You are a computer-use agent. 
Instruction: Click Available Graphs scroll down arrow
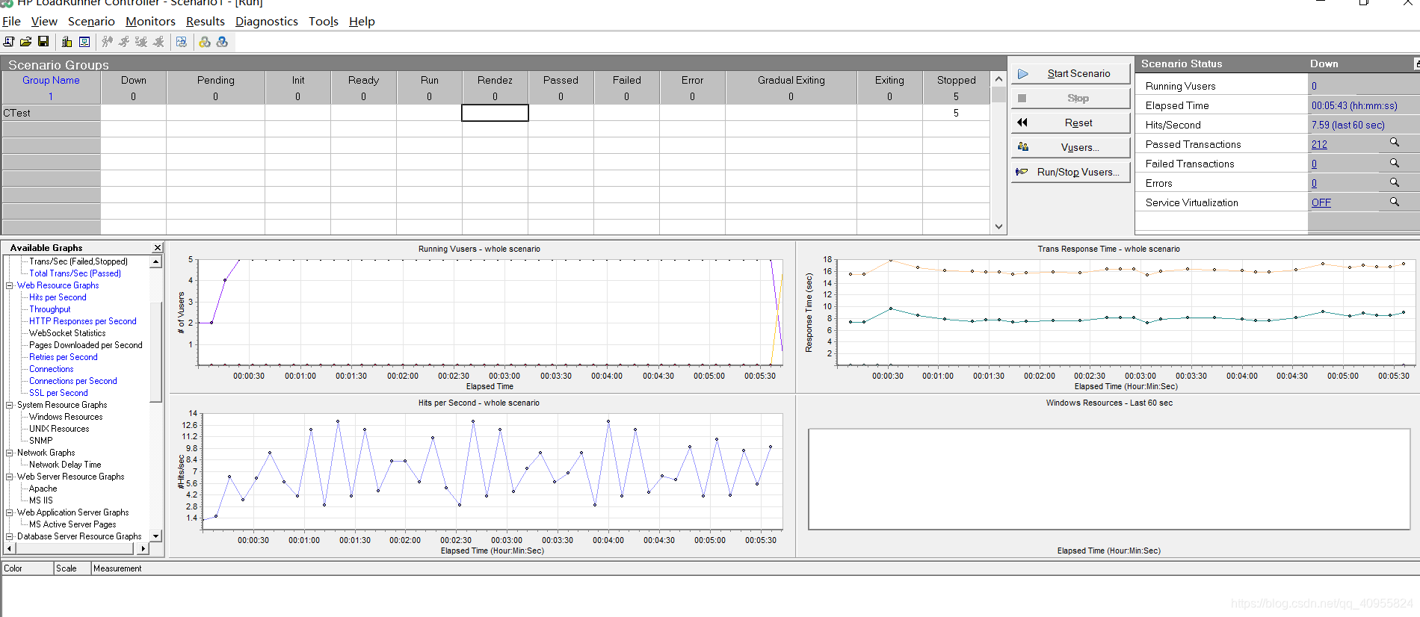156,536
